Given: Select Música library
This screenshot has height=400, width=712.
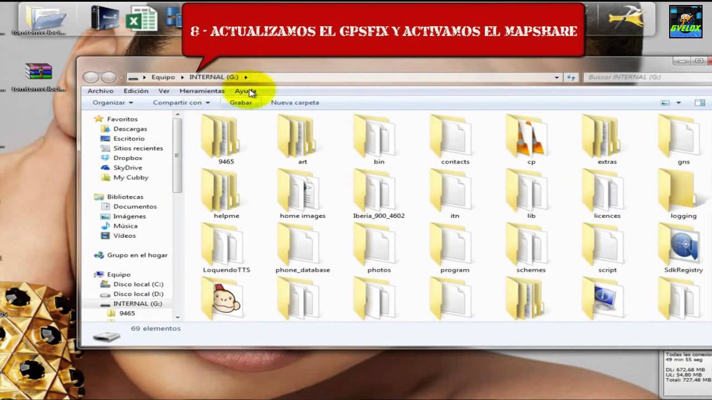Looking at the screenshot, I should [x=125, y=226].
